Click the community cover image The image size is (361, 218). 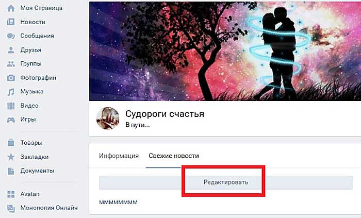(225, 51)
